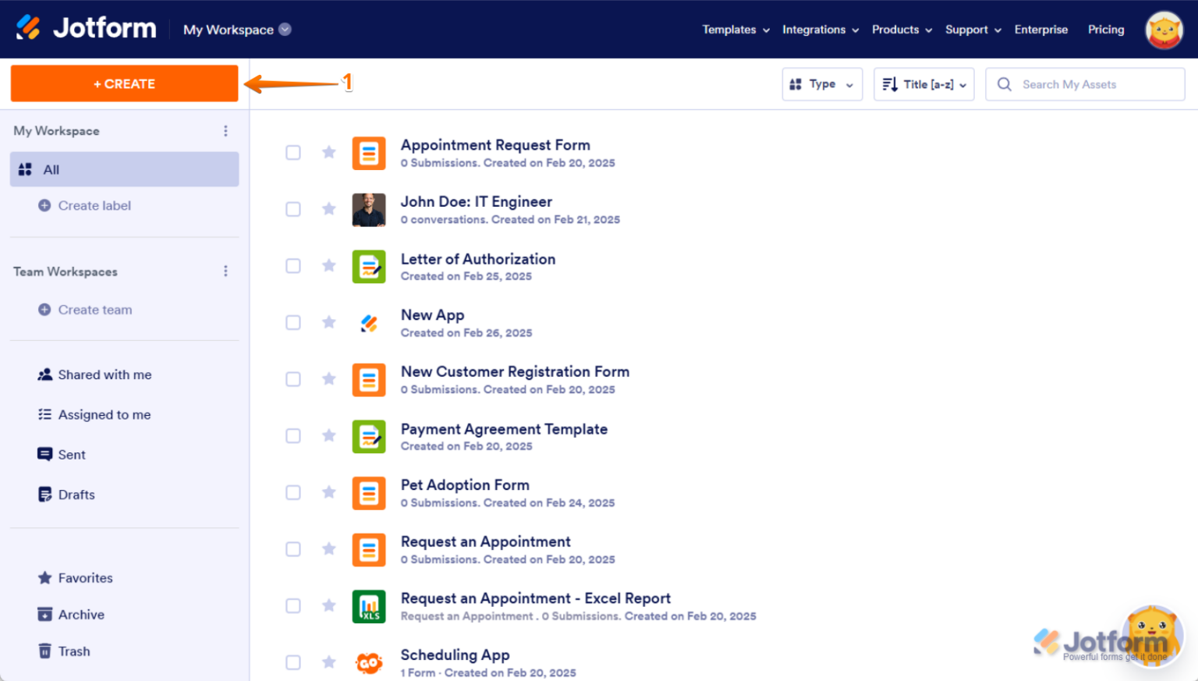The image size is (1198, 681).
Task: Expand the My Workspace options menu
Action: coord(225,130)
